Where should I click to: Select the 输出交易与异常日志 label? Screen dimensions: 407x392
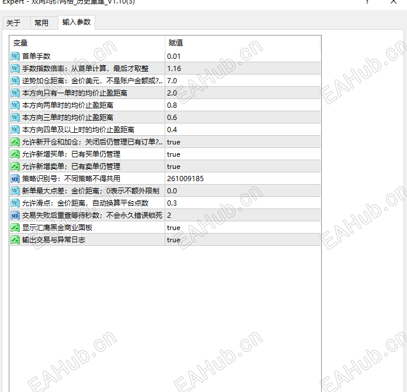(54, 240)
